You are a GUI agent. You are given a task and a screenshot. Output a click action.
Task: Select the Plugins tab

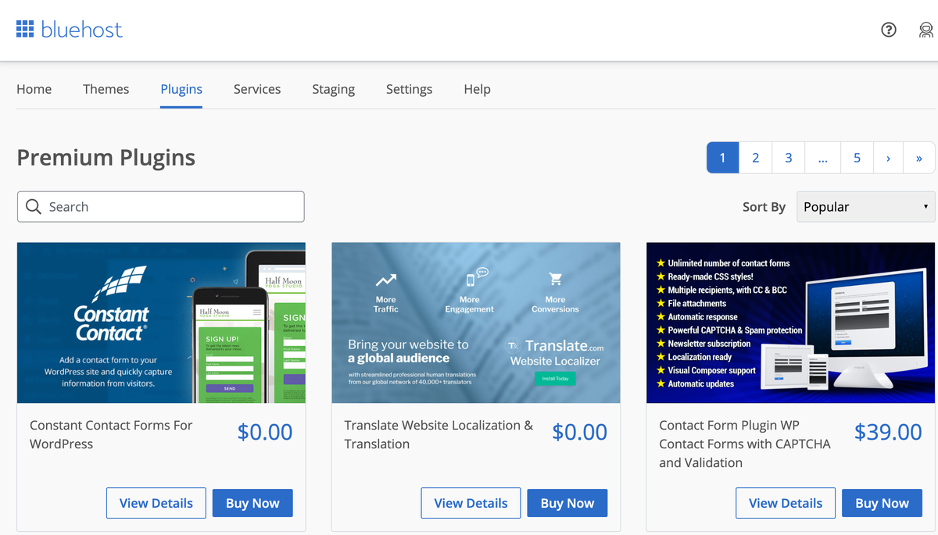click(181, 89)
